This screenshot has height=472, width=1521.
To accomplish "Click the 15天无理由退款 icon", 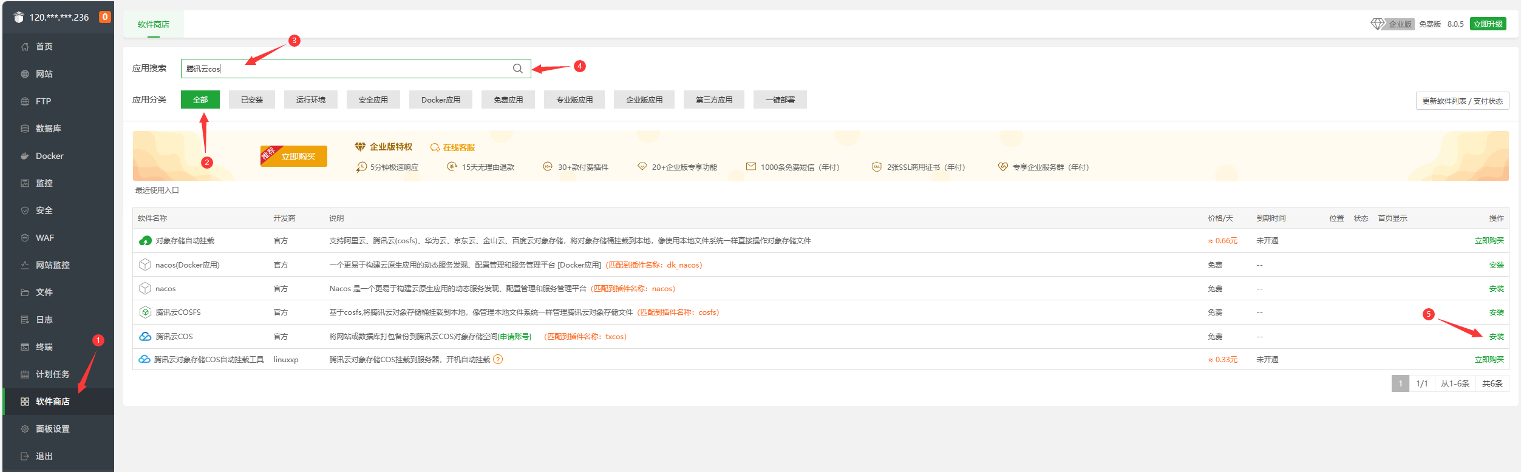I will tap(452, 166).
